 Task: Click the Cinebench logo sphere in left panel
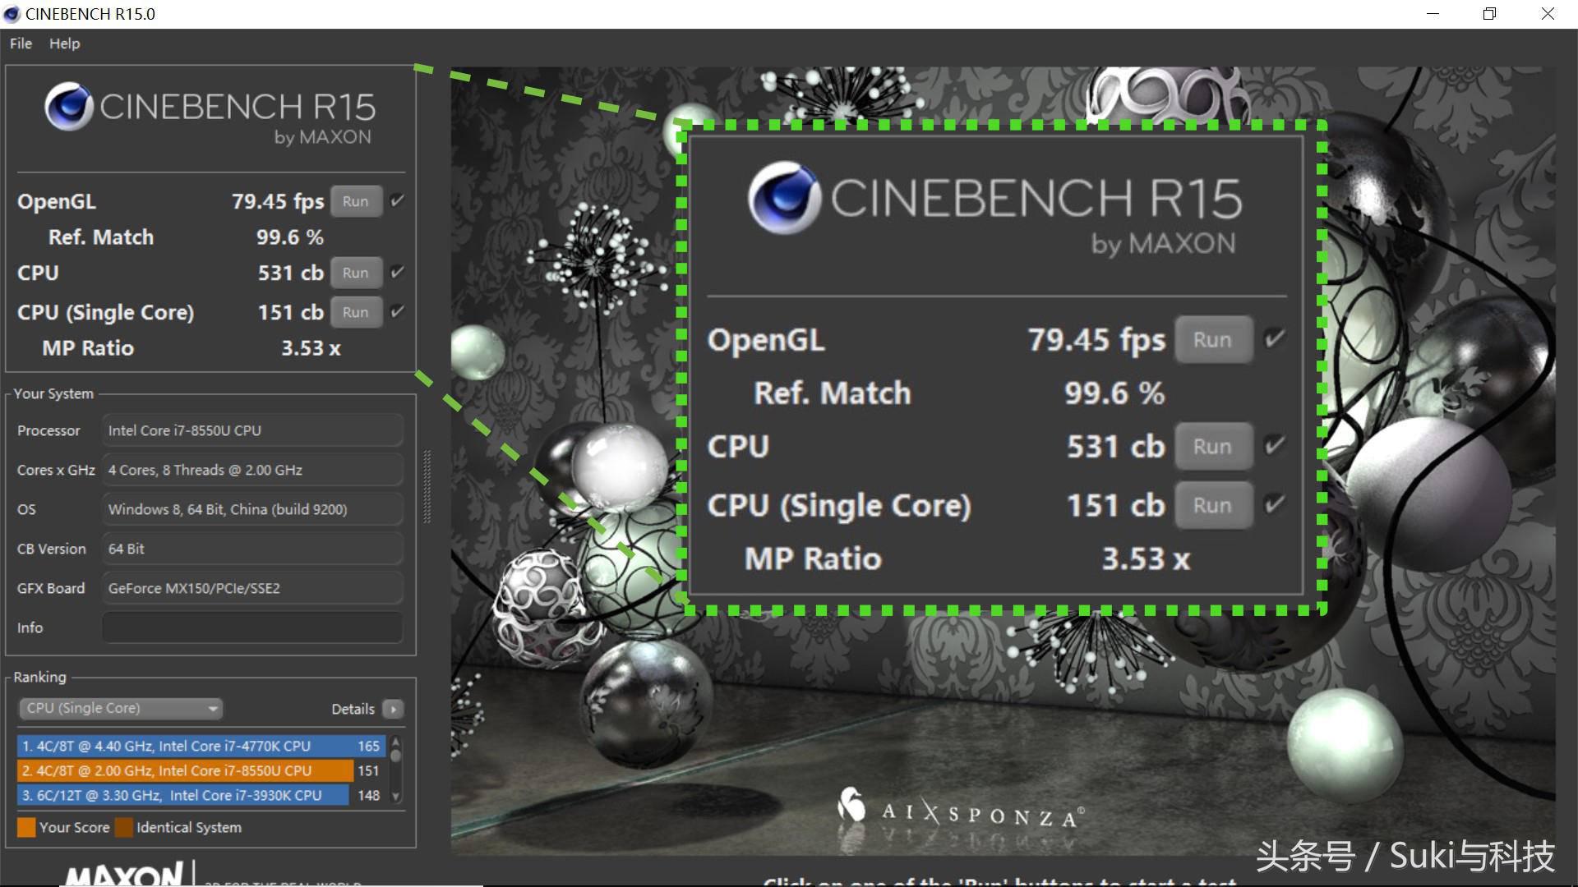(68, 107)
